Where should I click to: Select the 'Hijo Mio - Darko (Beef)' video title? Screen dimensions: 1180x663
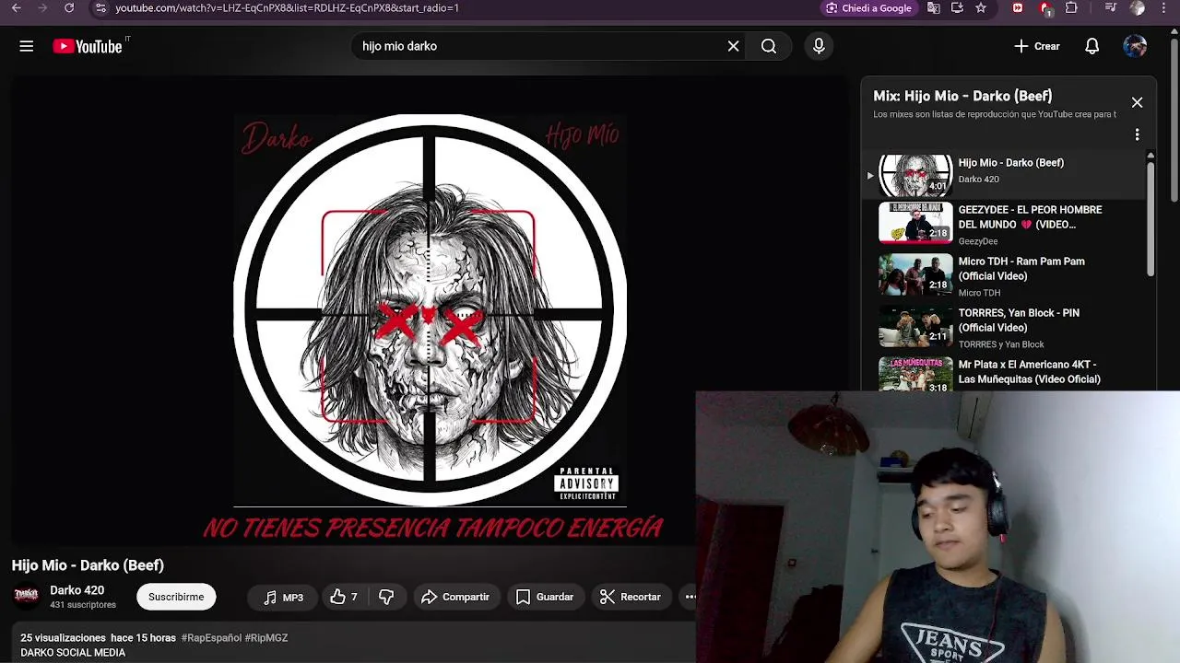pos(88,565)
